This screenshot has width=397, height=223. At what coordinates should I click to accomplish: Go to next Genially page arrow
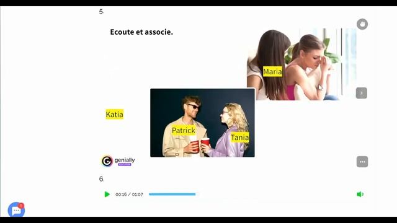pyautogui.click(x=362, y=93)
